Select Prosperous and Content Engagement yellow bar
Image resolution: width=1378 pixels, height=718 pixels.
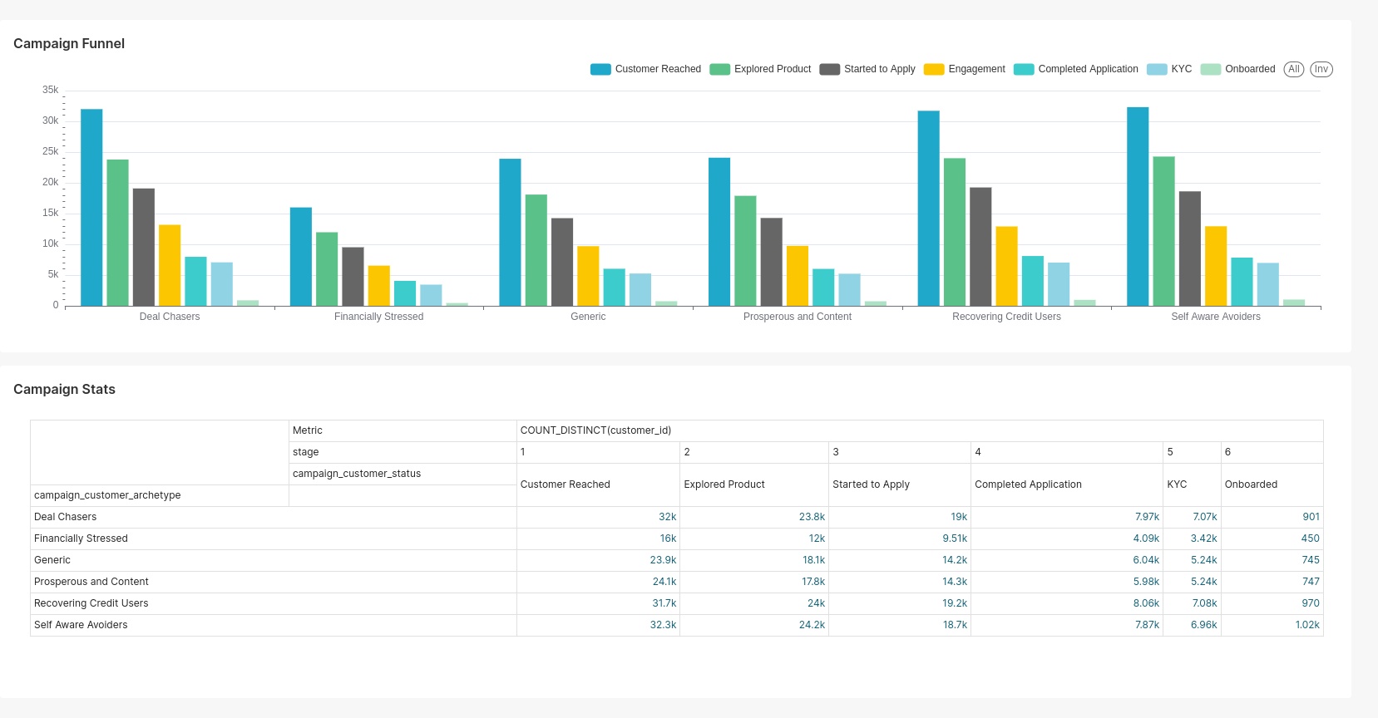coord(798,276)
